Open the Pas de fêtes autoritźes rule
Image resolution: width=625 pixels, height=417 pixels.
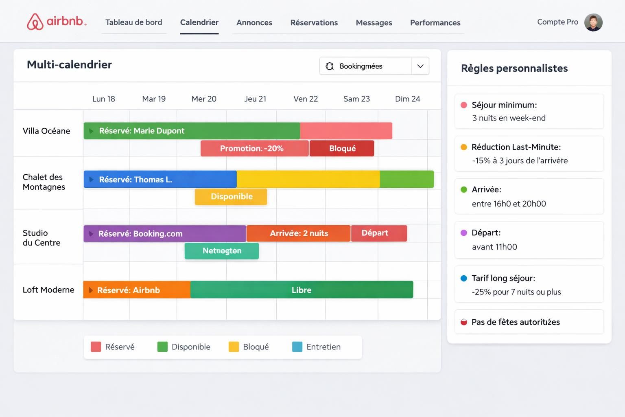point(529,322)
